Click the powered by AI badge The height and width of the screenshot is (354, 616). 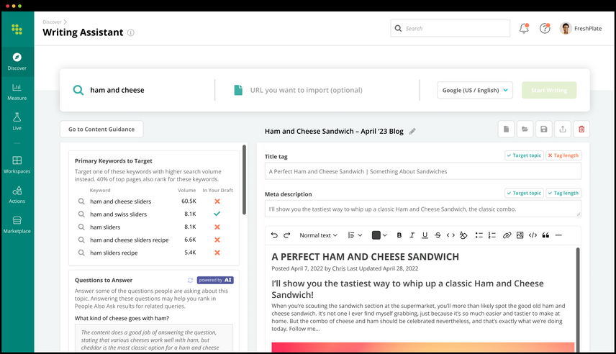(x=215, y=280)
